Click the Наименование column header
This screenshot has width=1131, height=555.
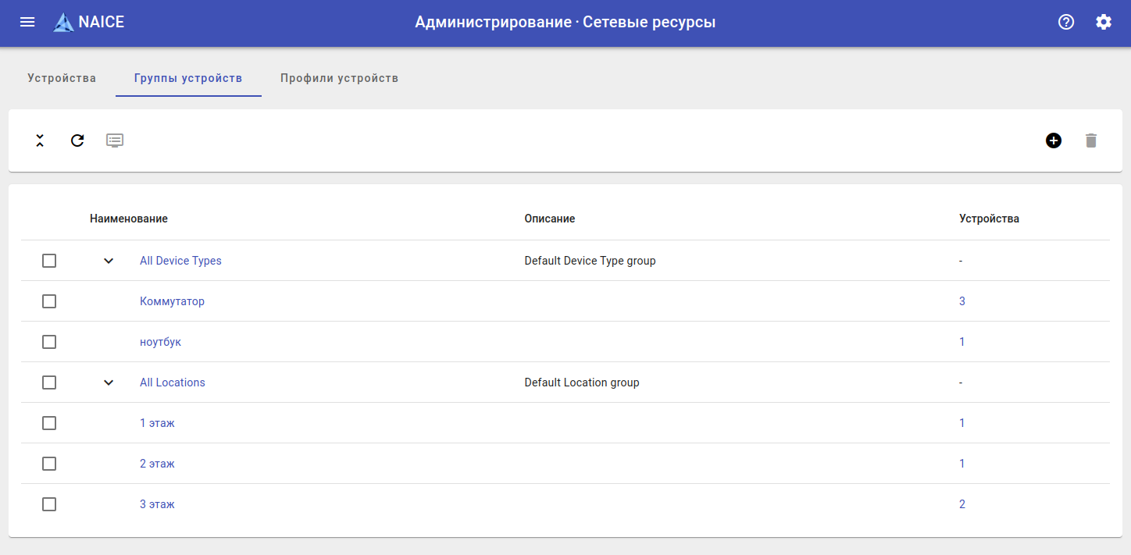click(129, 219)
